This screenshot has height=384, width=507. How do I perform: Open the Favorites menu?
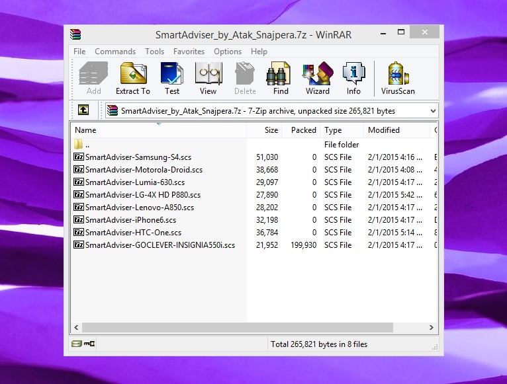click(x=189, y=52)
